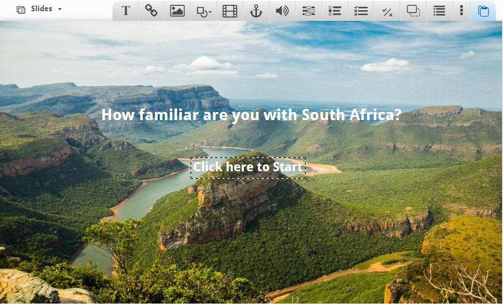Add a Drag and Drop task
Viewport: 503px width, 305px height.
(x=413, y=11)
